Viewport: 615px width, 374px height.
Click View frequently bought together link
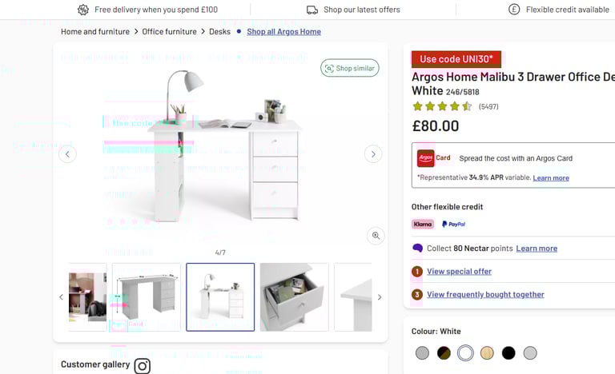click(x=485, y=295)
